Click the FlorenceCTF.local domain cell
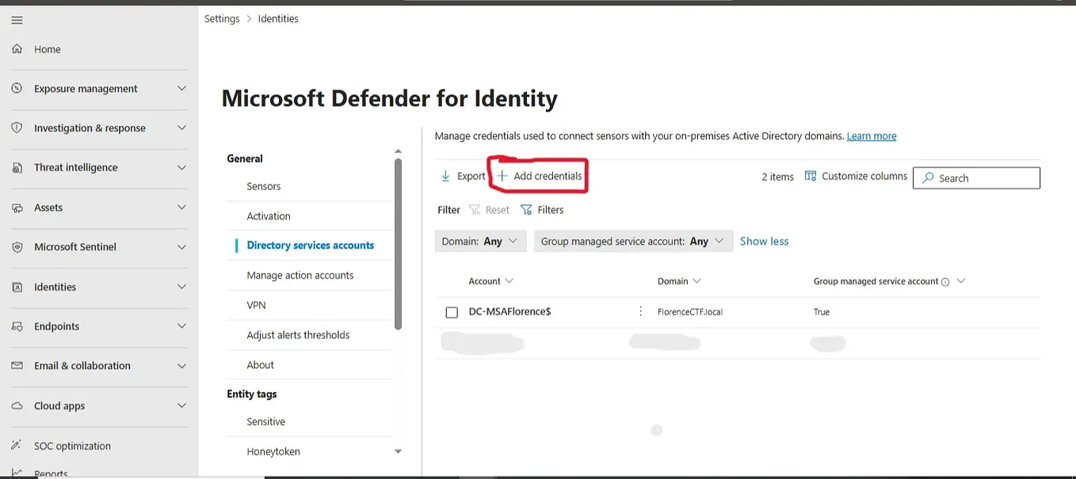The width and height of the screenshot is (1076, 479). (690, 312)
